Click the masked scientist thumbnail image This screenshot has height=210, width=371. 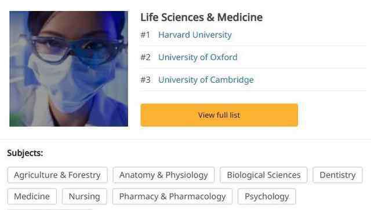tap(68, 69)
